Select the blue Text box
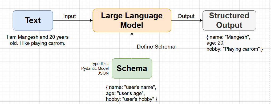271x104 pixels. pyautogui.click(x=33, y=20)
